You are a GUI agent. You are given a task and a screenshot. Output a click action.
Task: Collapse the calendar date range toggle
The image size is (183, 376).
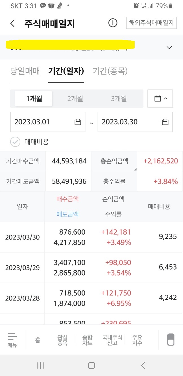coord(160,99)
